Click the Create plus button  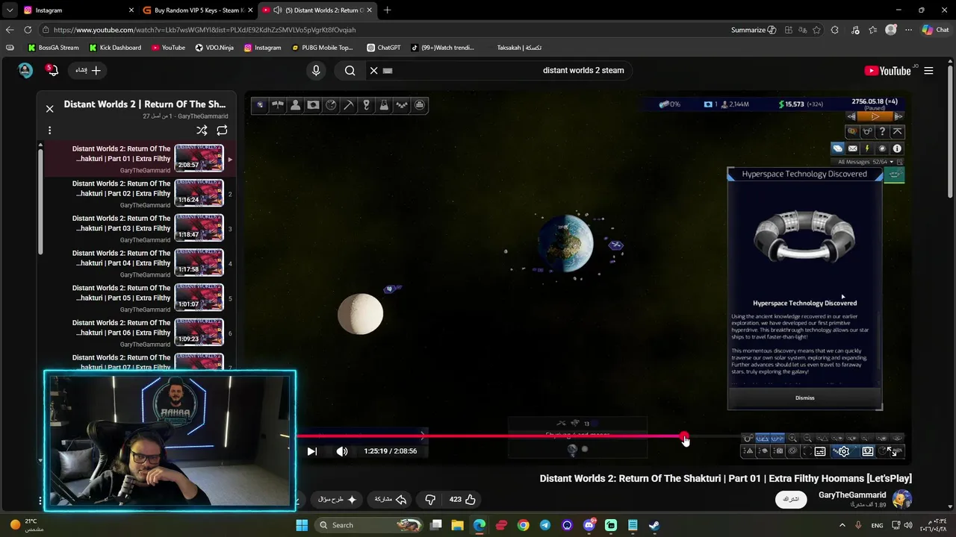tap(87, 70)
